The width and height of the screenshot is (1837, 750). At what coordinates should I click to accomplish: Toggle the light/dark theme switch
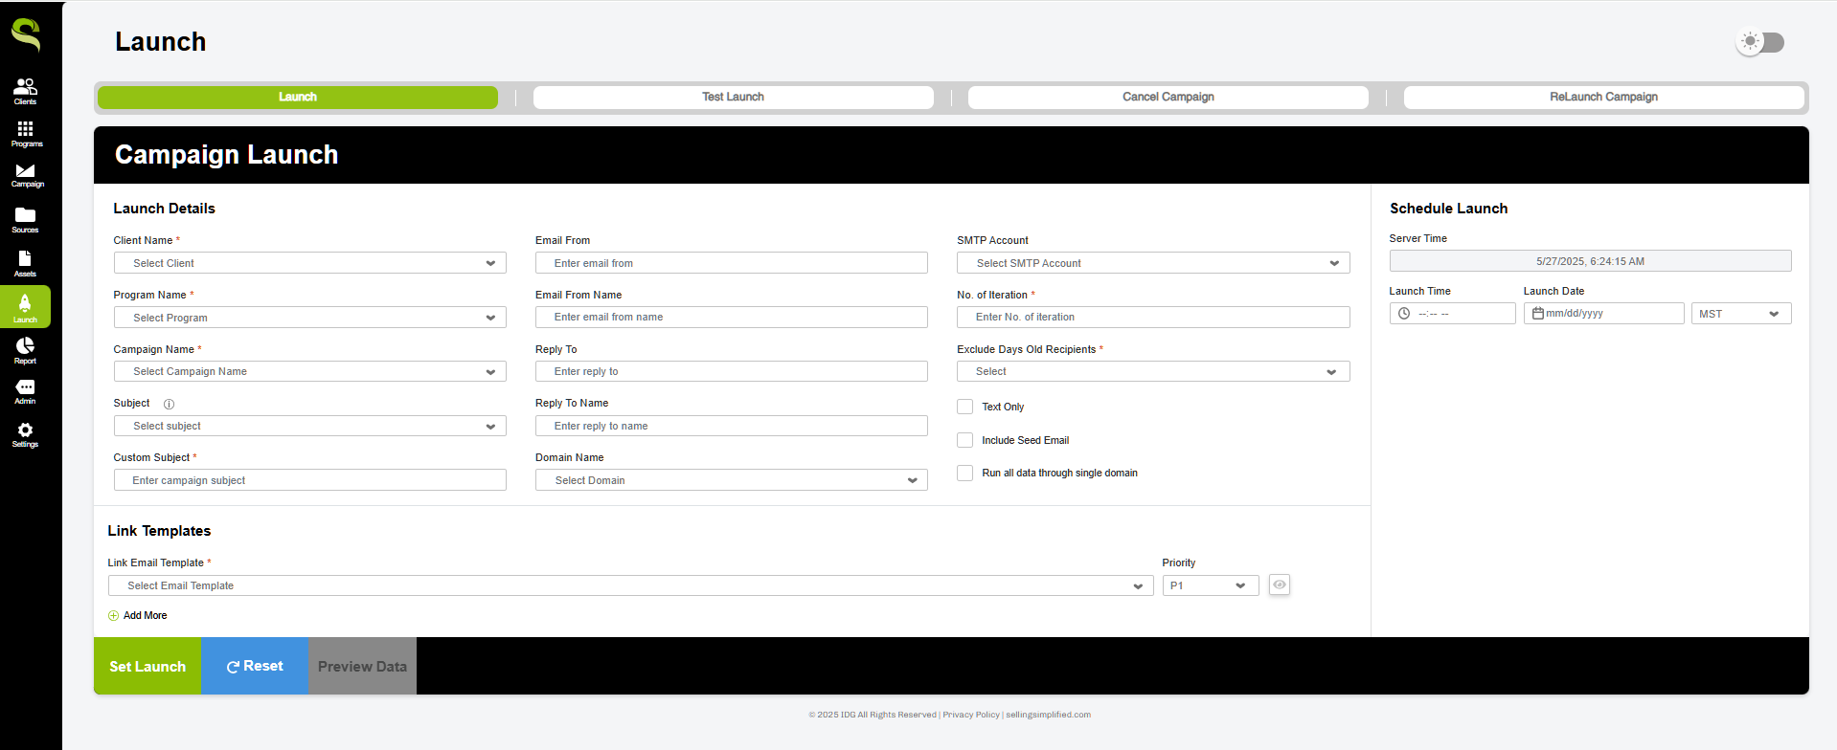tap(1760, 42)
